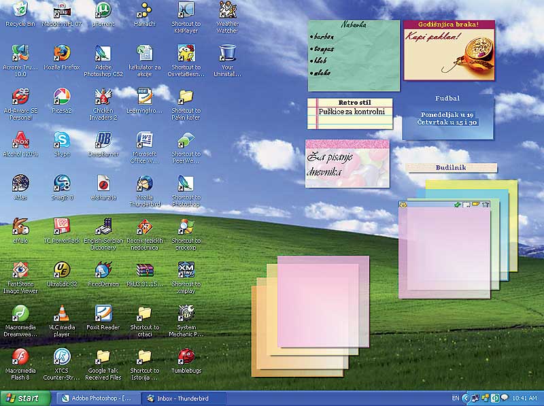544x406 pixels.
Task: Click the yellow tag icon on the pink note toolbar
Action: coord(475,205)
